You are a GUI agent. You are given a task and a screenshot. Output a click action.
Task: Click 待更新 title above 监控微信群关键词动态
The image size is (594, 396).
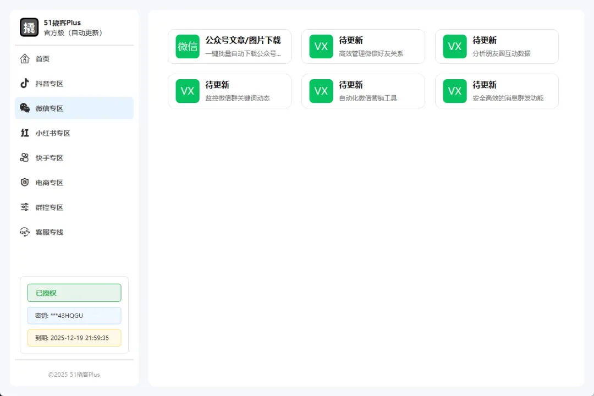point(217,85)
